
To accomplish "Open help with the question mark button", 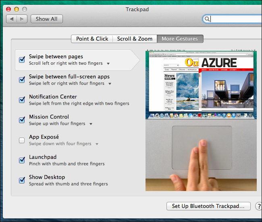I will pyautogui.click(x=259, y=206).
